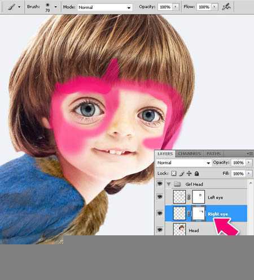
Task: Open the brush size picker showing 70
Action: tap(47, 7)
